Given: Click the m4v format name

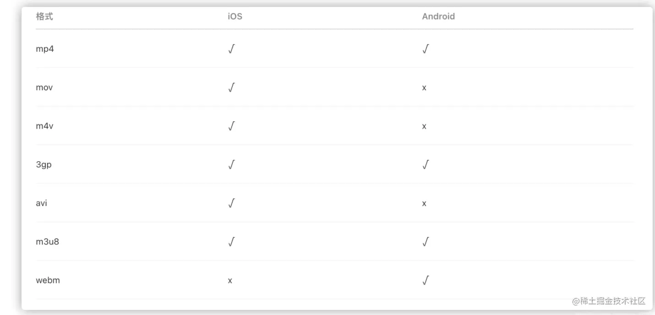Looking at the screenshot, I should pyautogui.click(x=44, y=126).
